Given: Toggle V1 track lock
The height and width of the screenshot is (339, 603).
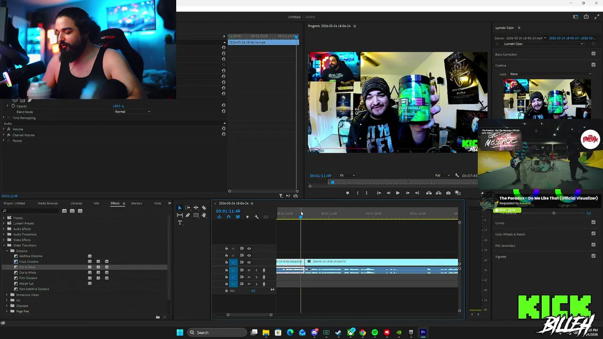Looking at the screenshot, I should tap(226, 262).
